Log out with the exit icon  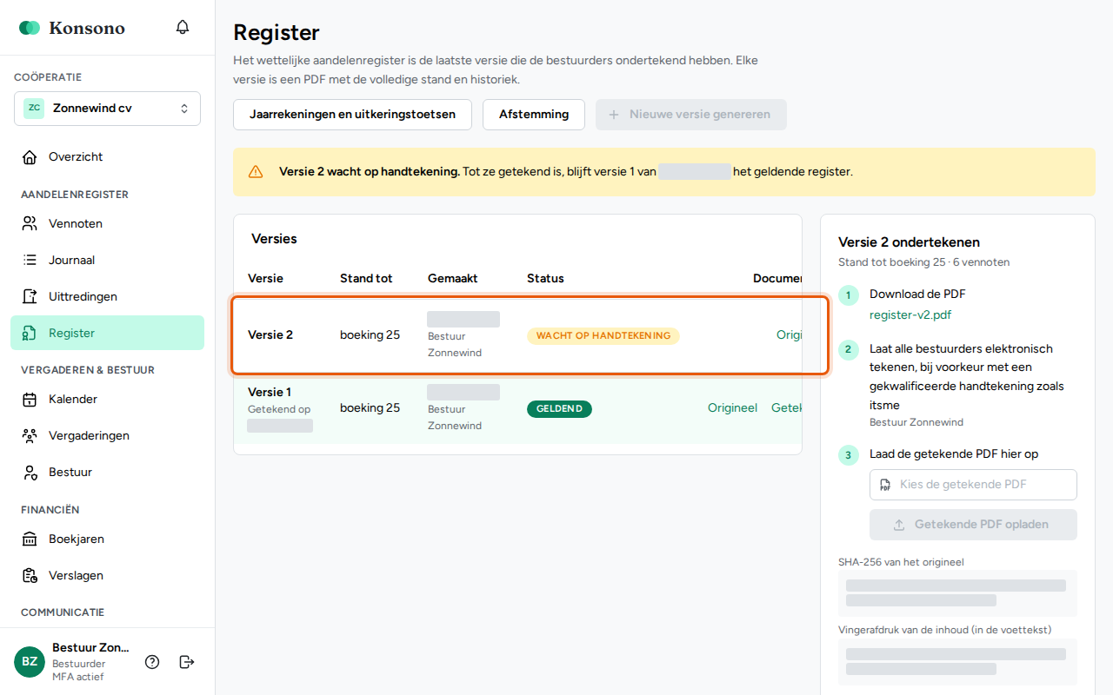(x=187, y=662)
